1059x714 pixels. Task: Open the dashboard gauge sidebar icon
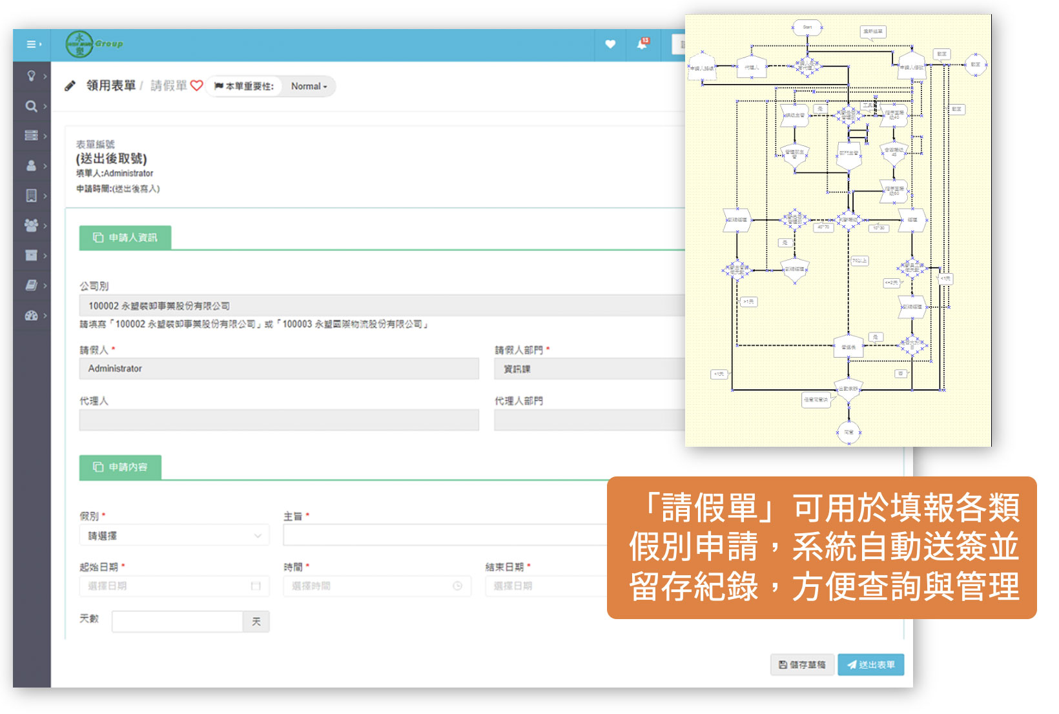click(x=31, y=316)
